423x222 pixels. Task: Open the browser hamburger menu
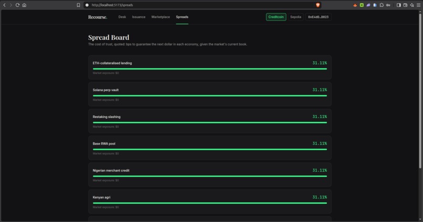coord(418,5)
